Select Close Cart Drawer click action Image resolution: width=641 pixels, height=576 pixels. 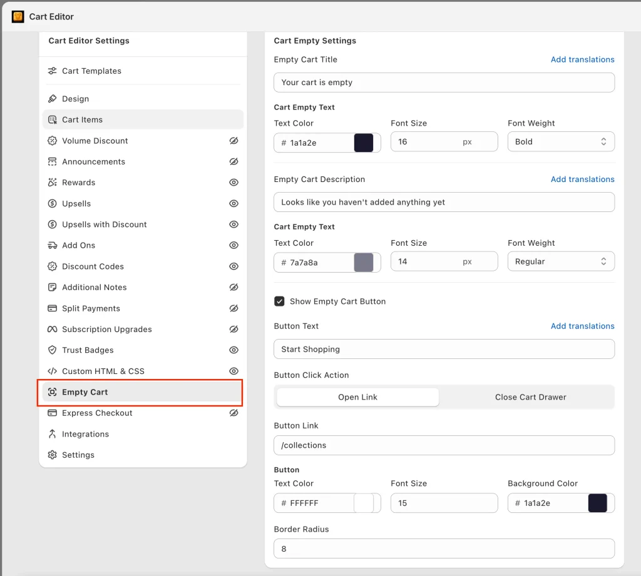(530, 397)
